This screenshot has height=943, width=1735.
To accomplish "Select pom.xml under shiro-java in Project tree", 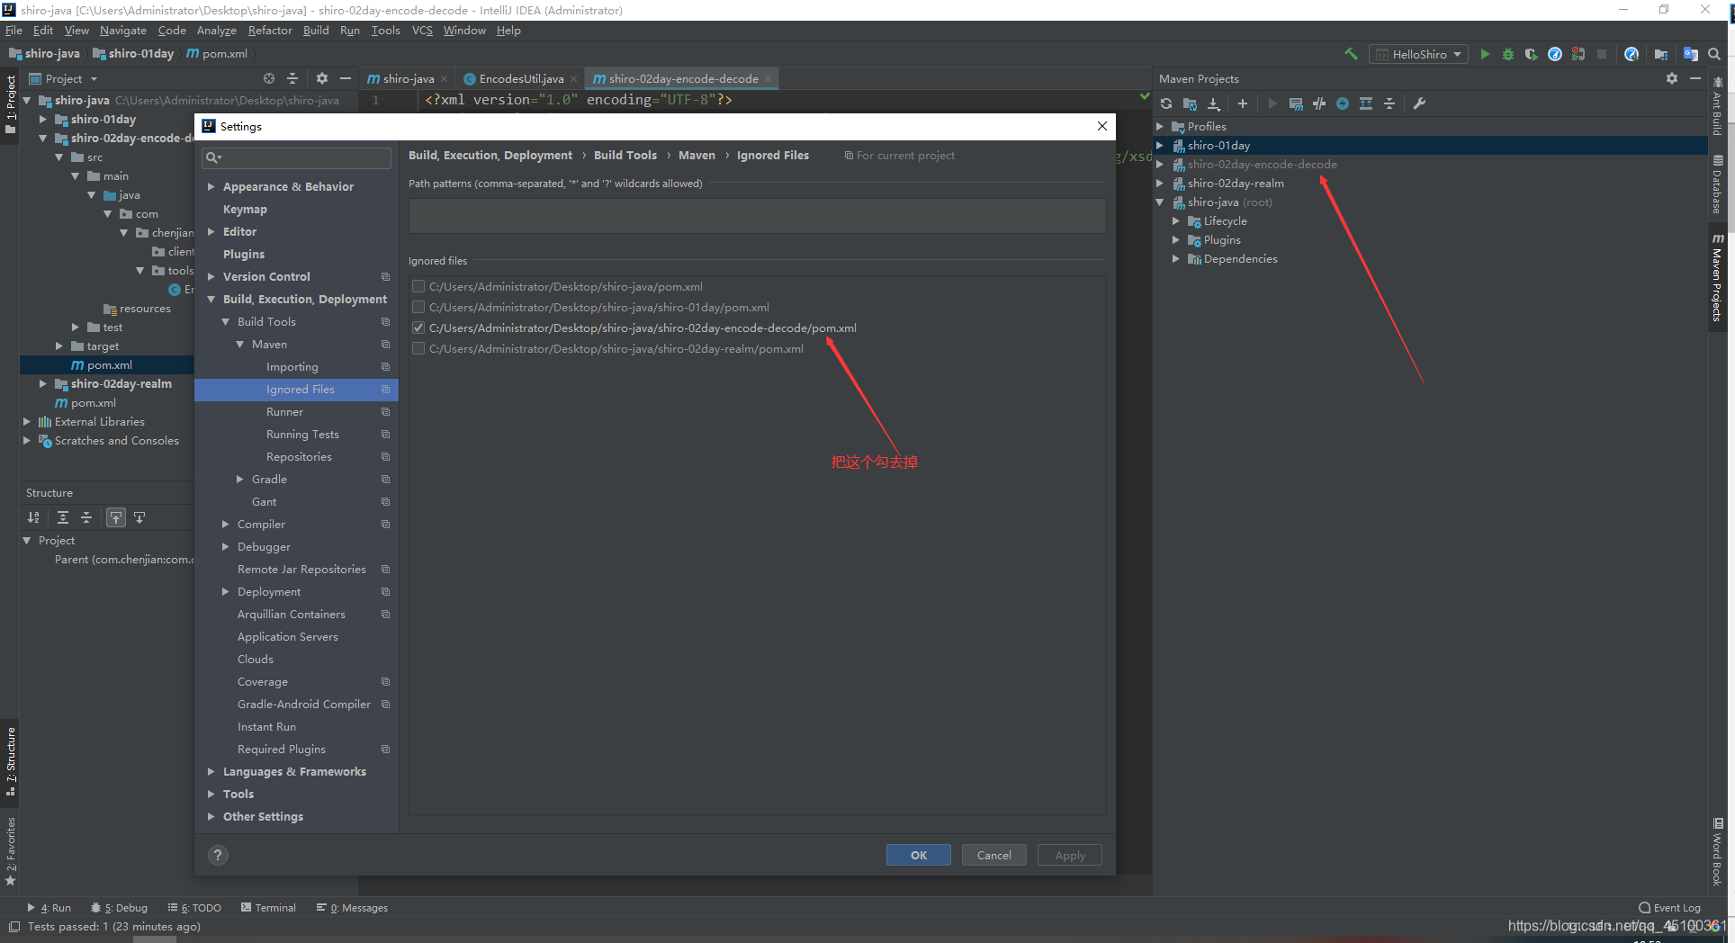I will 93,402.
